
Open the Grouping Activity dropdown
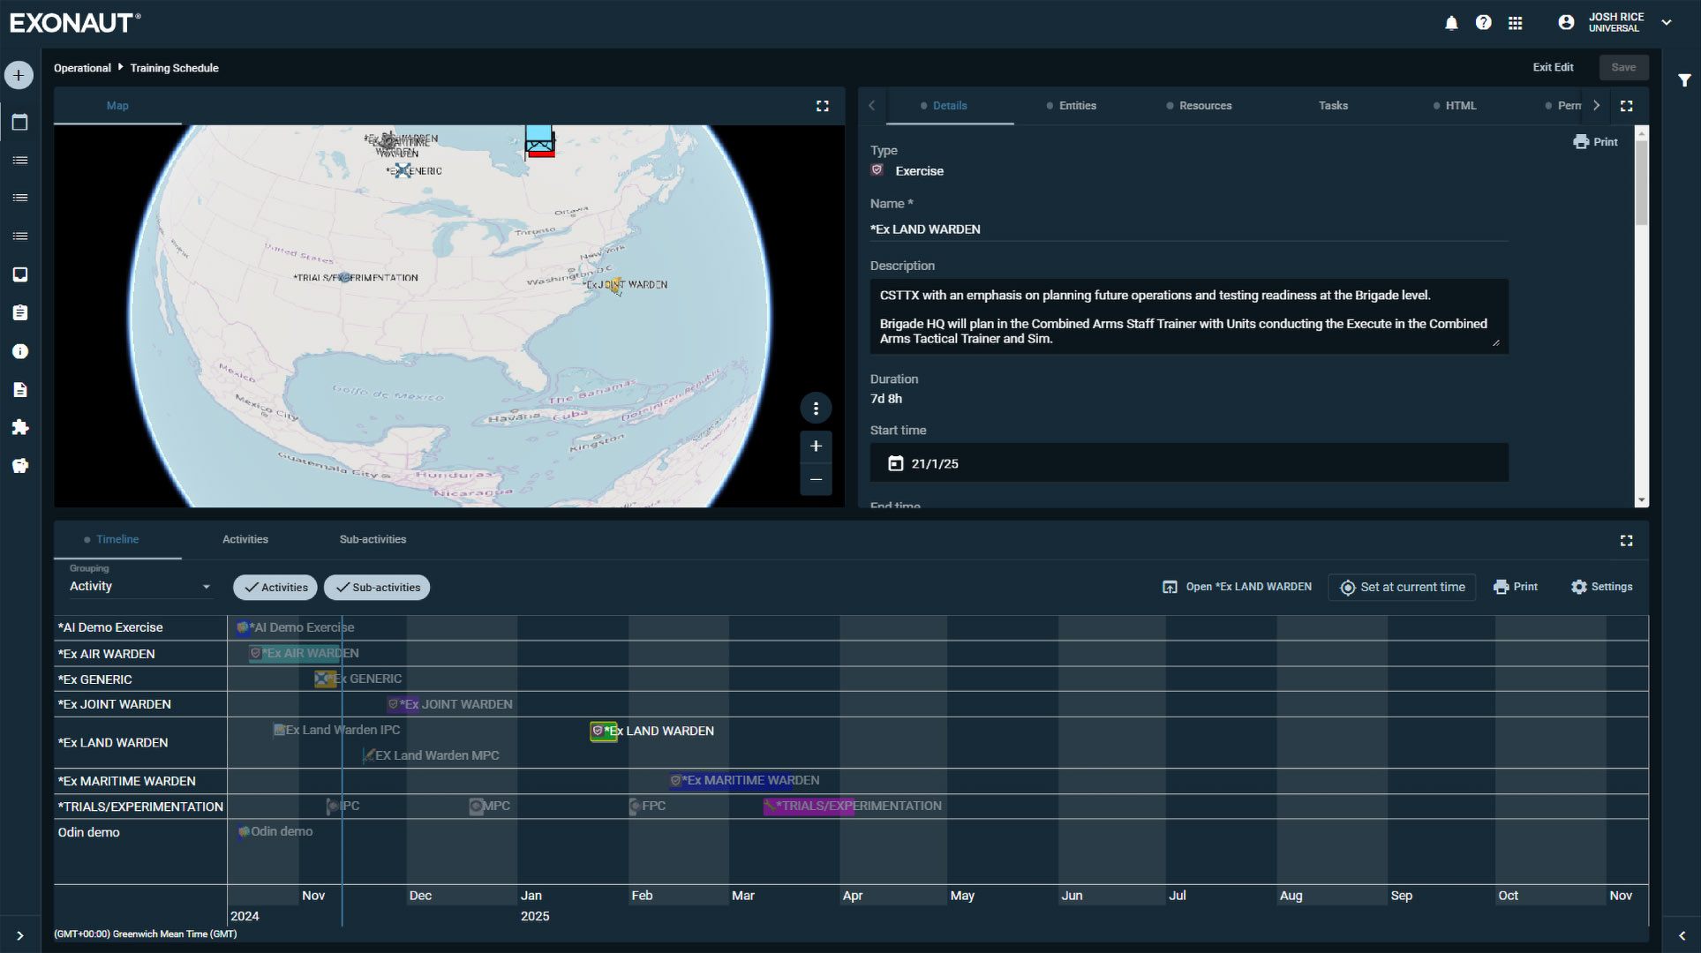pos(140,587)
